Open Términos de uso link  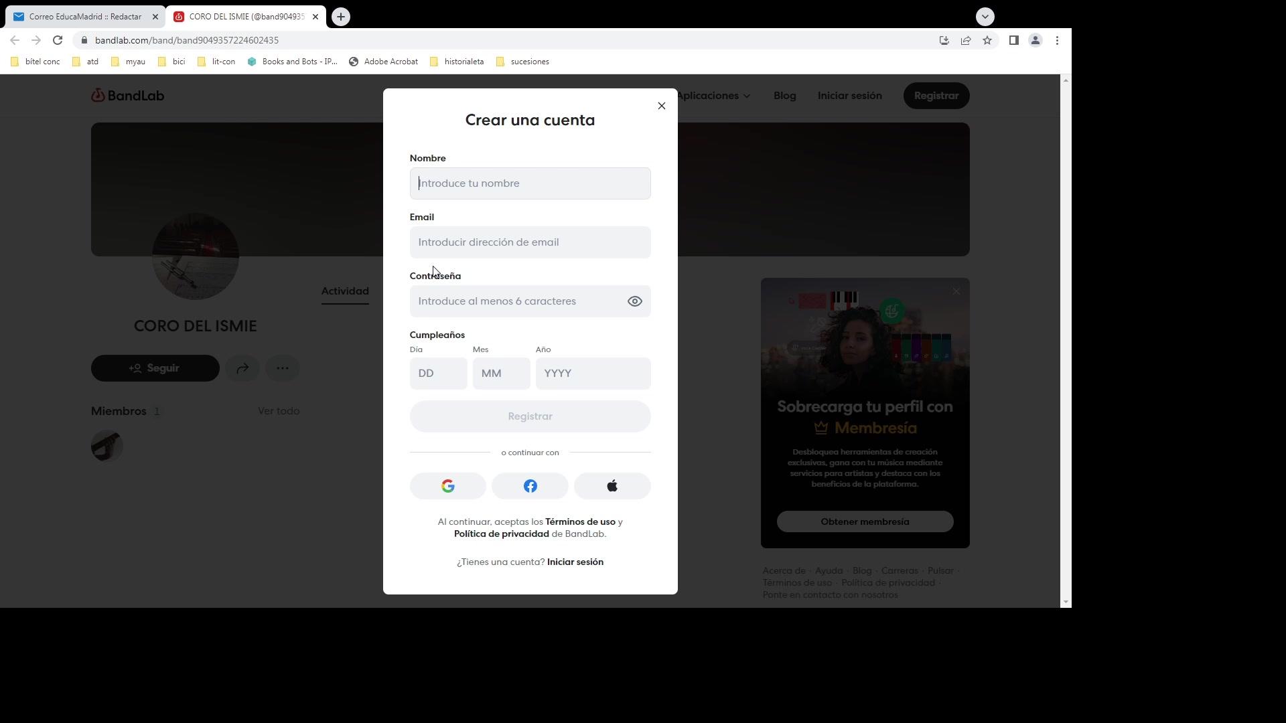click(x=579, y=521)
